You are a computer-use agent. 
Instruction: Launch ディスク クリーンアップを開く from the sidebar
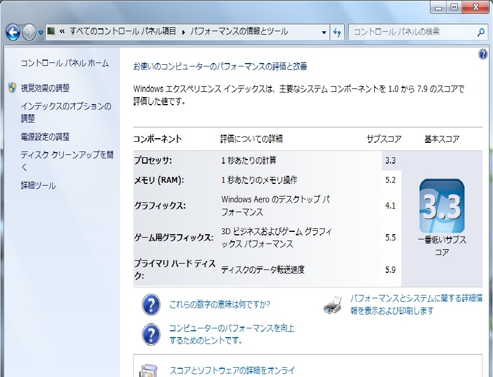point(67,161)
